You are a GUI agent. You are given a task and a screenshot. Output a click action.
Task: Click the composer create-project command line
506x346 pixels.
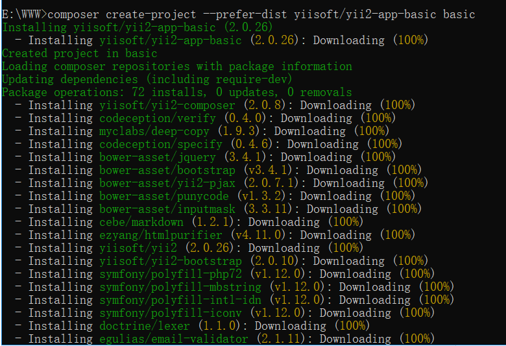click(239, 14)
